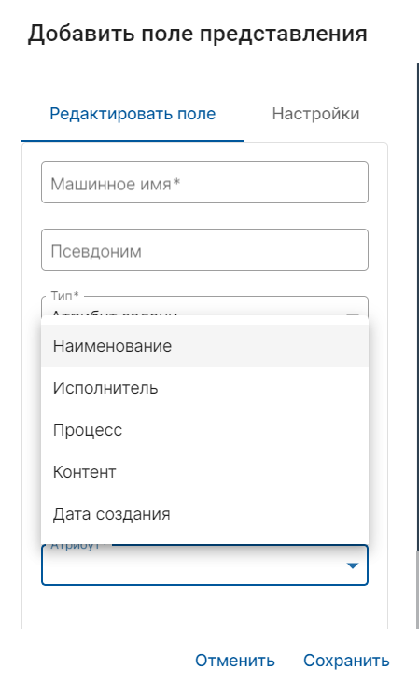419x697 pixels.
Task: Choose Дата создания from the list
Action: (204, 514)
